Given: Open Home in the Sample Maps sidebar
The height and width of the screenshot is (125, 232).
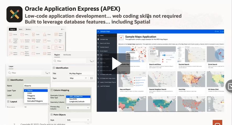Looking at the screenshot, I should 107,35.
